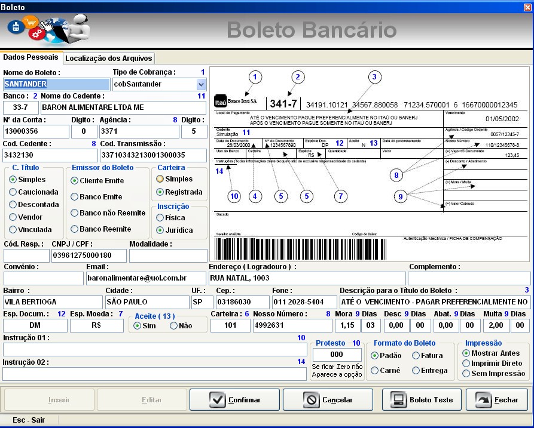Click the boleto barcode in preview
Screen dimensions: 534x428
300,249
